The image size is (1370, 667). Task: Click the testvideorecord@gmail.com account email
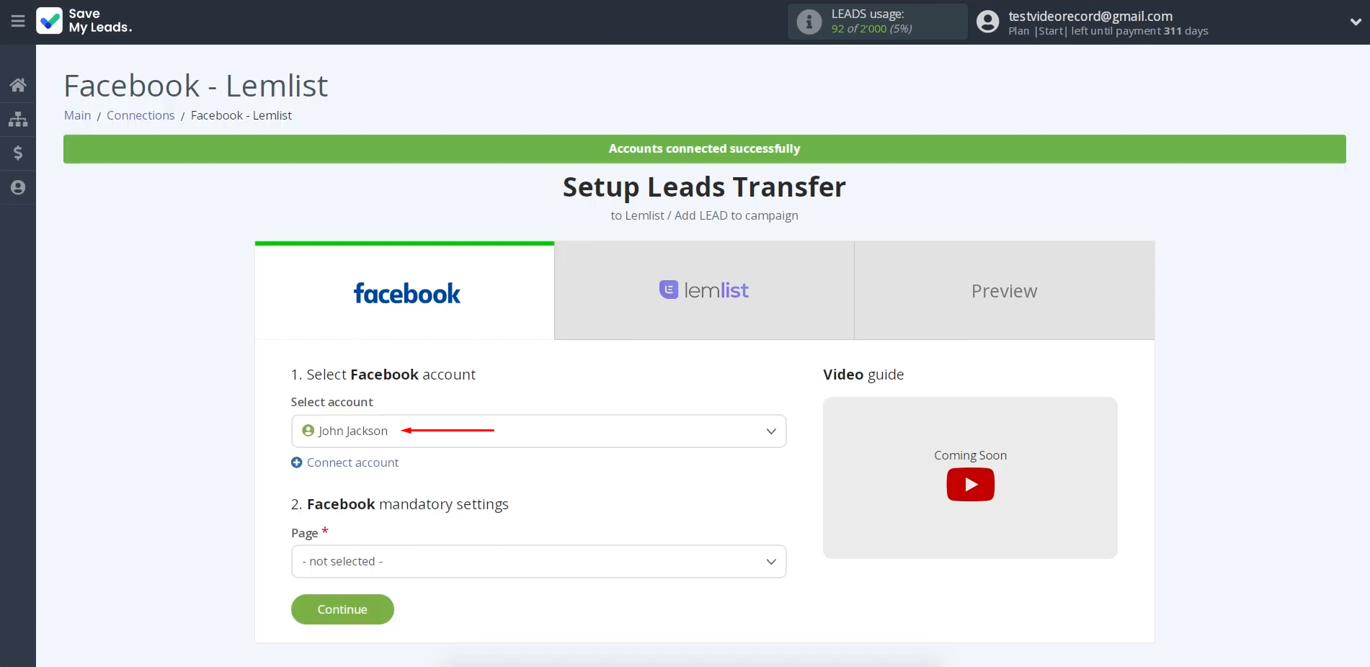click(x=1090, y=16)
